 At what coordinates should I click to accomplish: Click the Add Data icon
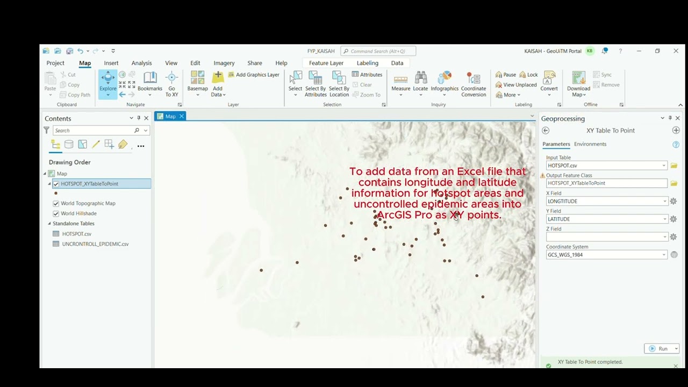point(218,78)
